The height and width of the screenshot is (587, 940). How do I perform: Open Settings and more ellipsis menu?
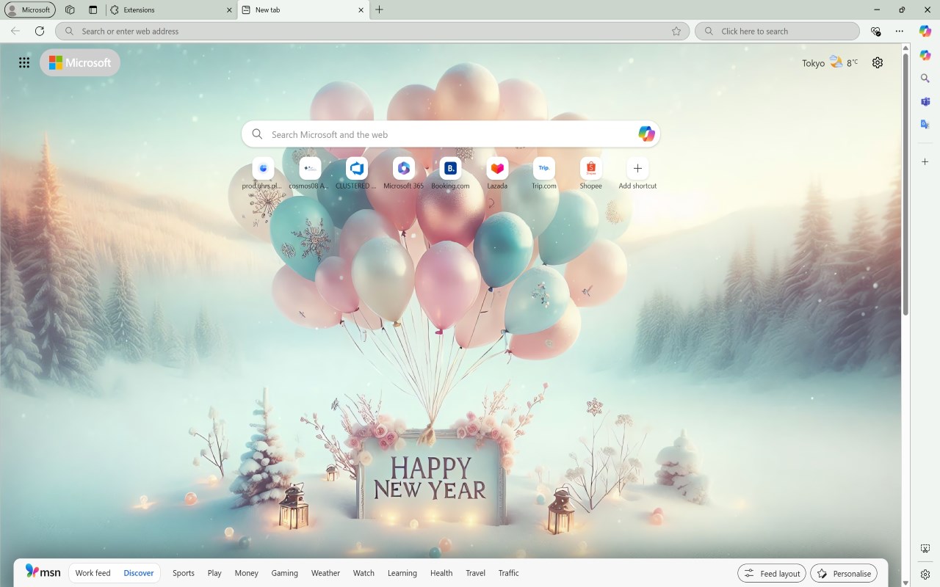coord(900,31)
